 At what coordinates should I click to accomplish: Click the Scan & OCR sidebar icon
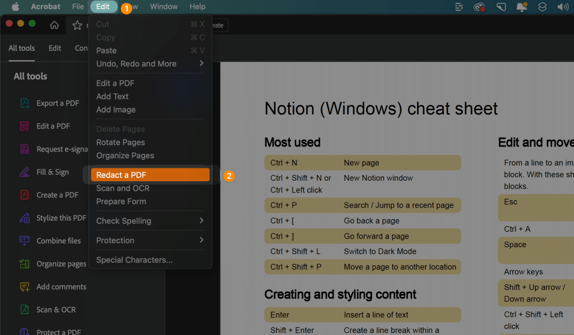pos(25,310)
